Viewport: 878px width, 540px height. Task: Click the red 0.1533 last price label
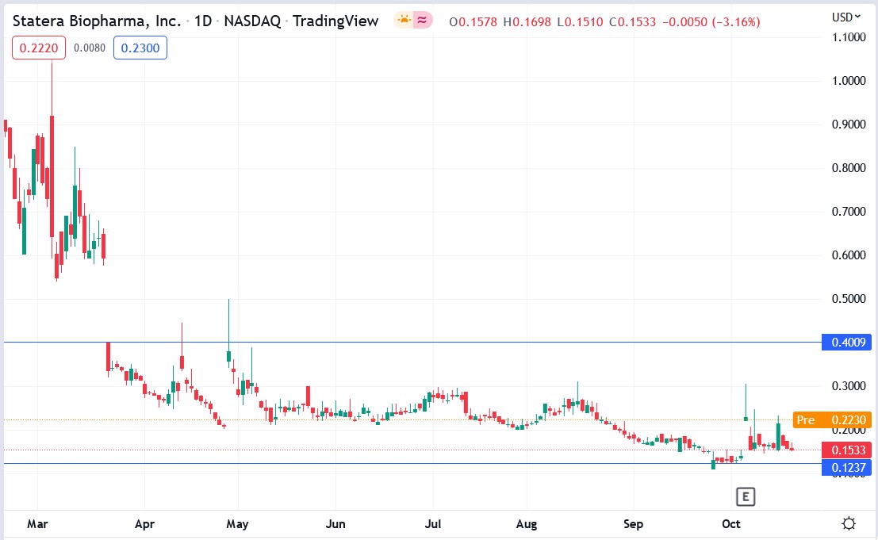point(847,450)
